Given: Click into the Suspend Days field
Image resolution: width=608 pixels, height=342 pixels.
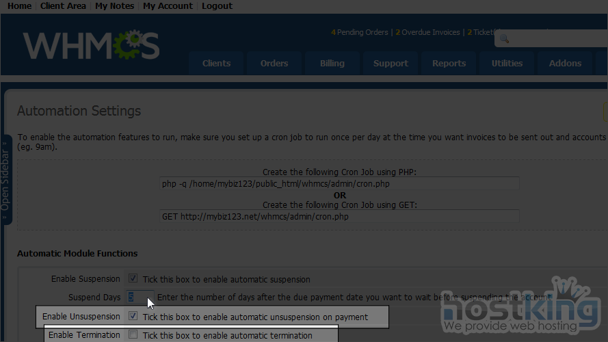Looking at the screenshot, I should coord(140,298).
